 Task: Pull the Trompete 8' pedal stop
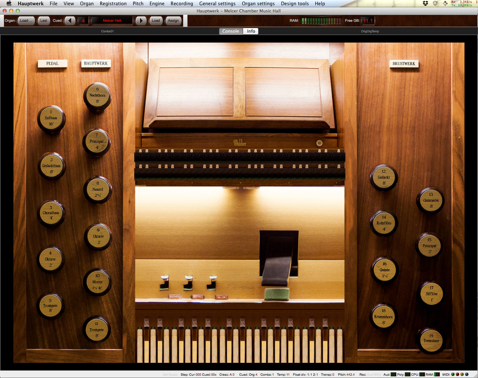(50, 306)
